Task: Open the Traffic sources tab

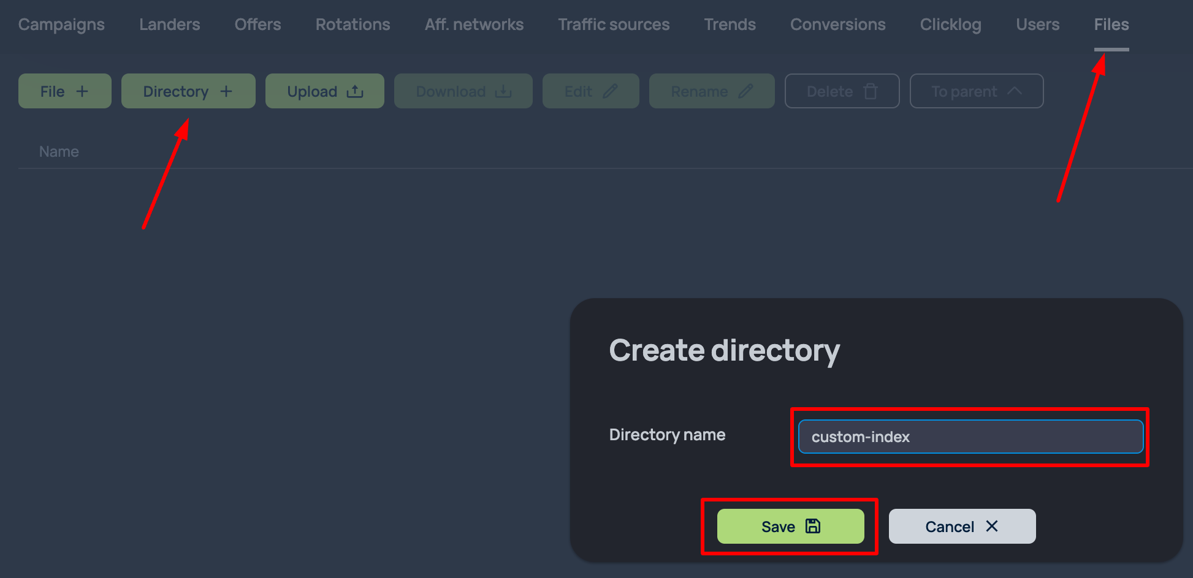Action: click(613, 24)
